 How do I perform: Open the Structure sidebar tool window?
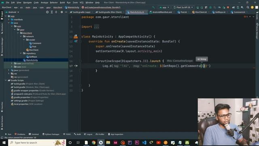[2, 28]
